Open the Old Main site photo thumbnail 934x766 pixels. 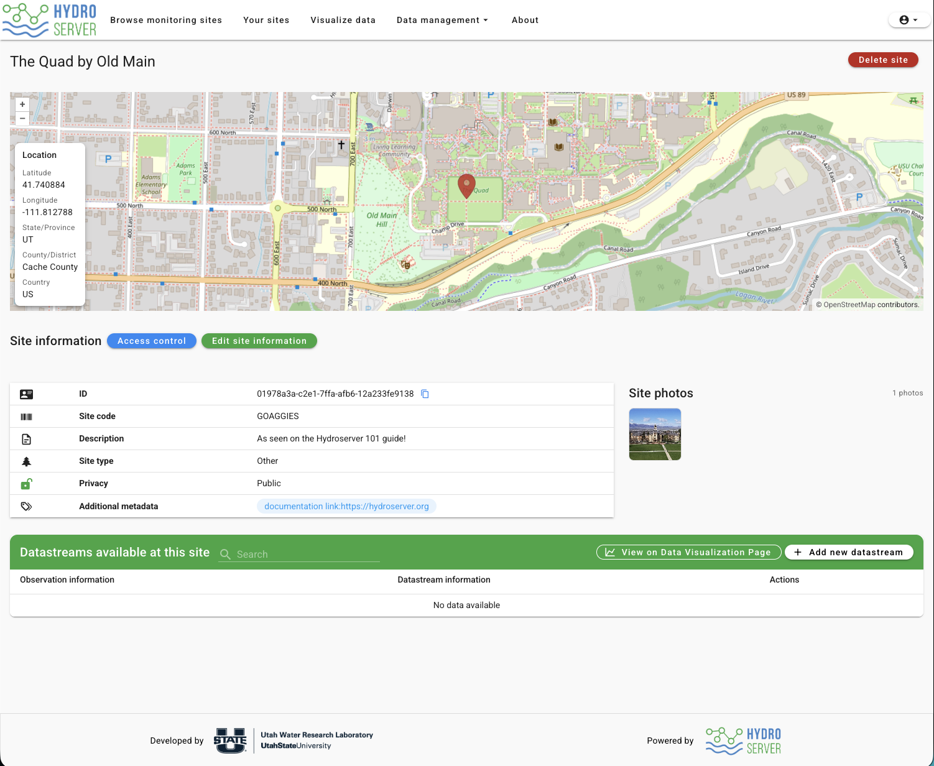(655, 434)
